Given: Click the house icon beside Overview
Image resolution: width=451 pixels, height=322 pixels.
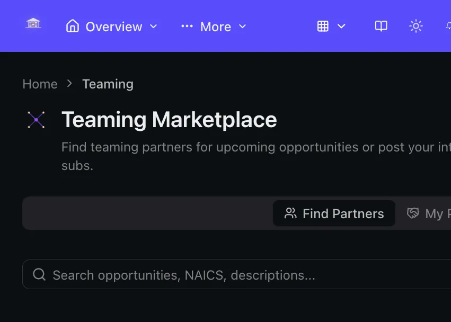Looking at the screenshot, I should click(73, 26).
